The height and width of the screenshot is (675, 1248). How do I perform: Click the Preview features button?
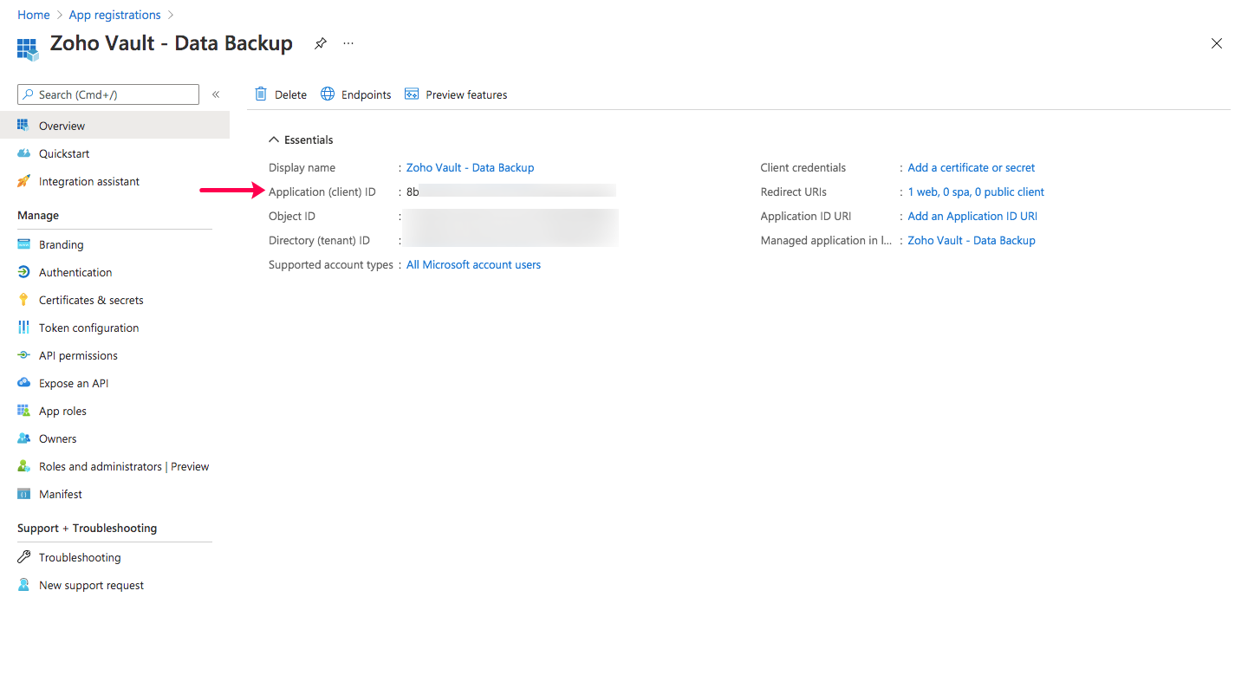tap(456, 94)
